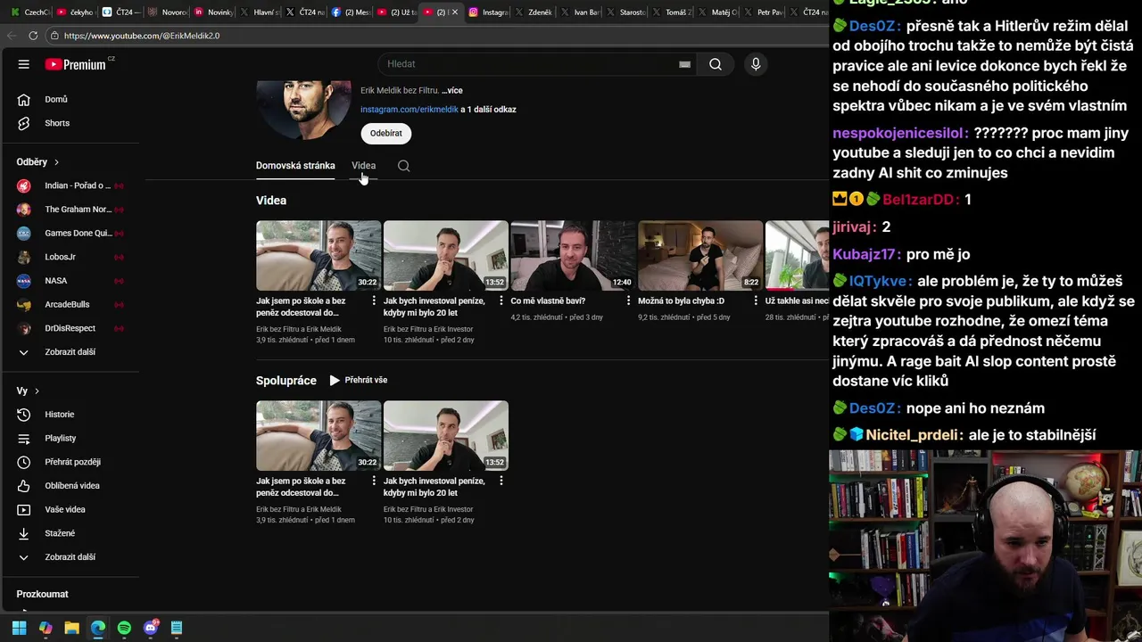Open the YouTube hamburger guide menu

pos(24,64)
